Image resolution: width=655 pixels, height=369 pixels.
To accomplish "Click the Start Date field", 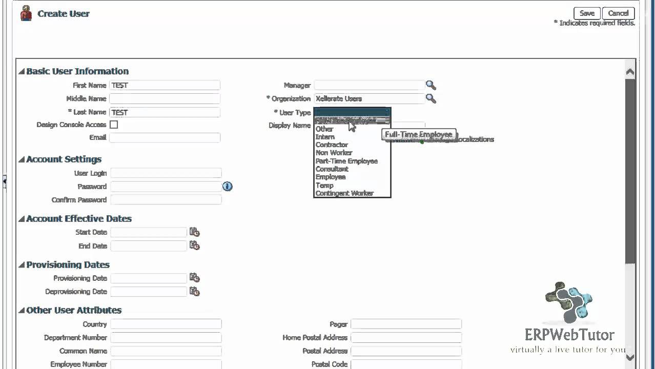I will coord(149,232).
